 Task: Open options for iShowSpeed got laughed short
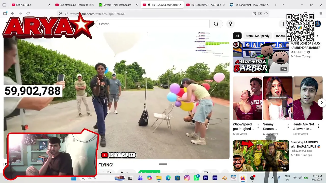coord(258,126)
